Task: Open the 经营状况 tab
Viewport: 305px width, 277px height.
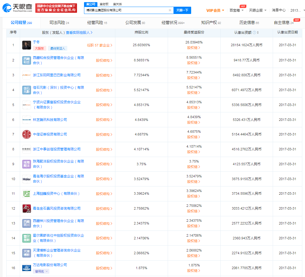Action: (x=173, y=23)
